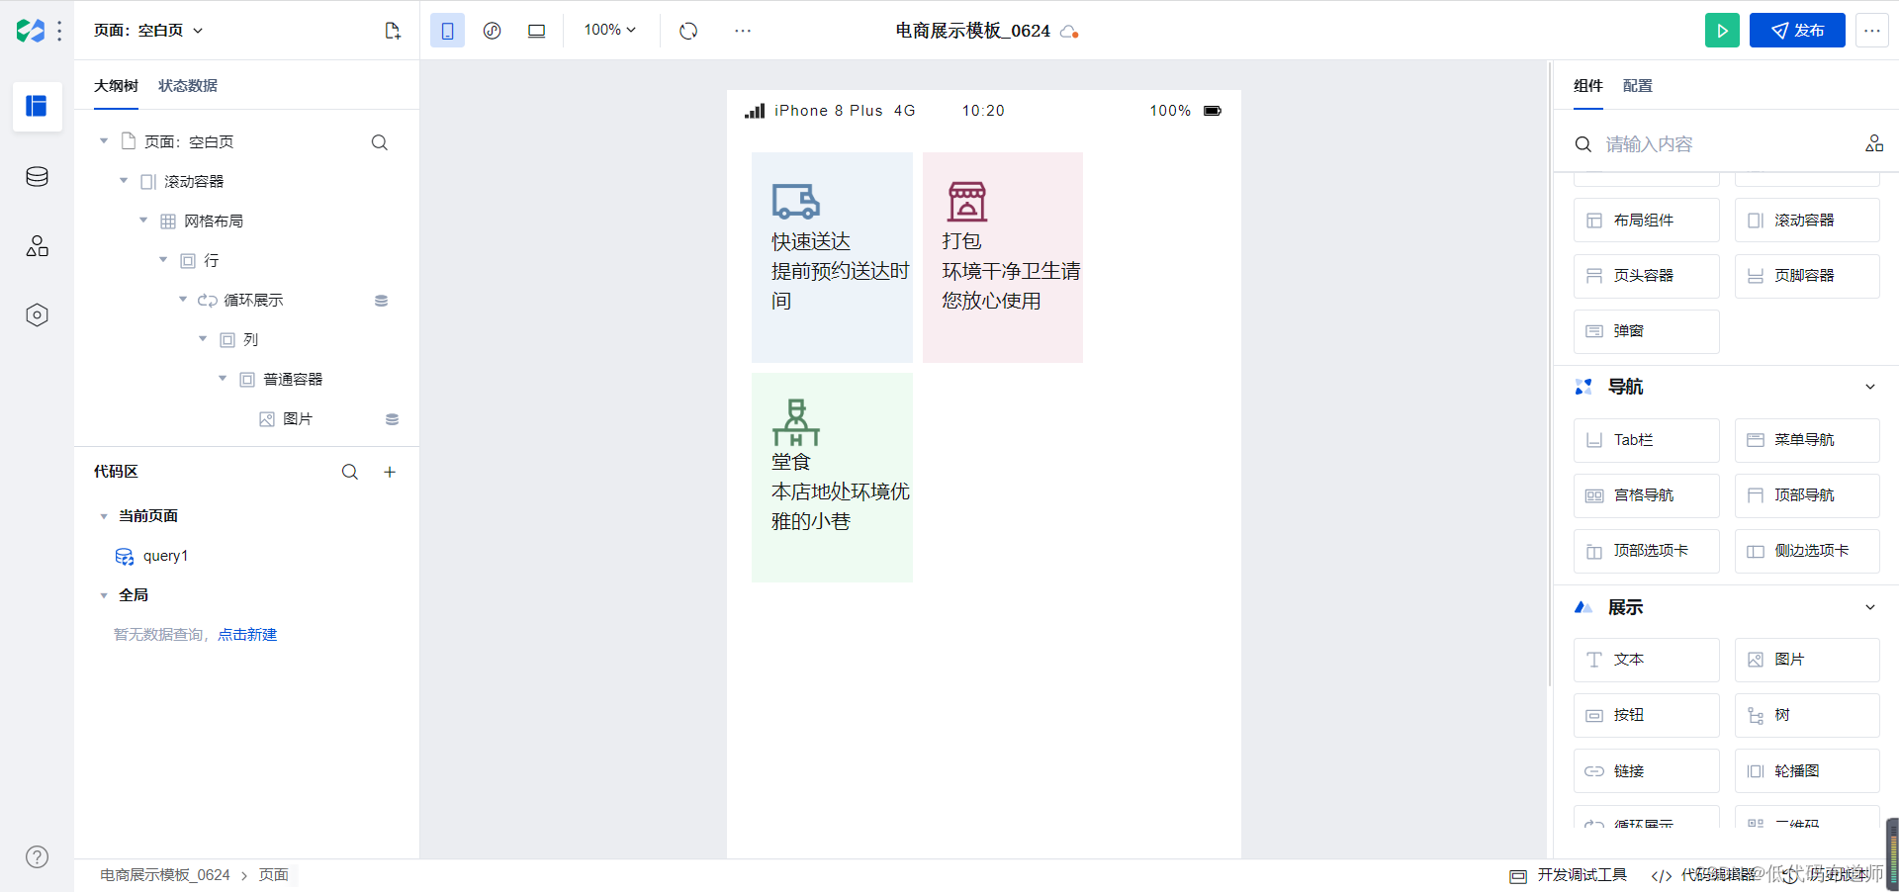Click data binding icon on 循环展示 row
1899x892 pixels.
pyautogui.click(x=381, y=301)
